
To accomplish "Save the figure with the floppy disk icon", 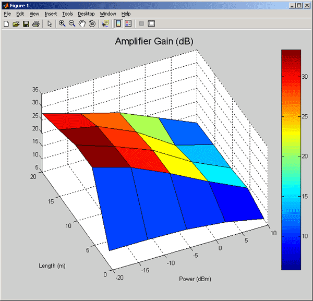I will pyautogui.click(x=26, y=24).
